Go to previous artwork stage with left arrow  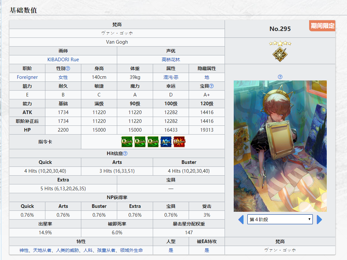click(x=241, y=220)
